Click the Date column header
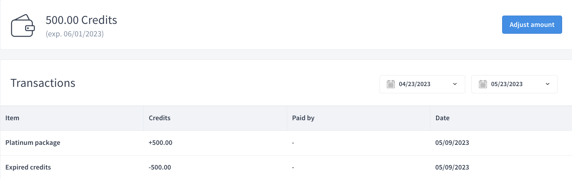 [x=442, y=118]
